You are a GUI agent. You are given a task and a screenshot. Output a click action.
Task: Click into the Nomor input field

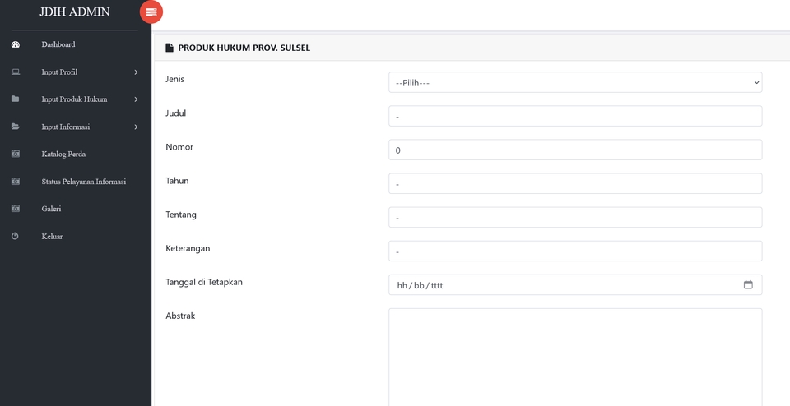click(x=574, y=150)
